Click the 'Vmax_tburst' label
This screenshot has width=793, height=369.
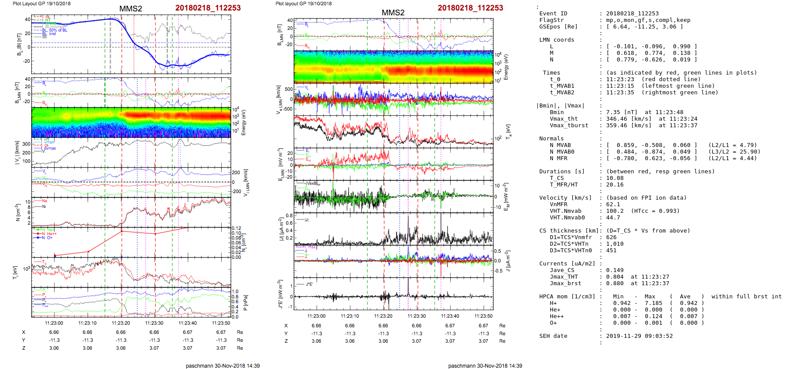tap(569, 125)
